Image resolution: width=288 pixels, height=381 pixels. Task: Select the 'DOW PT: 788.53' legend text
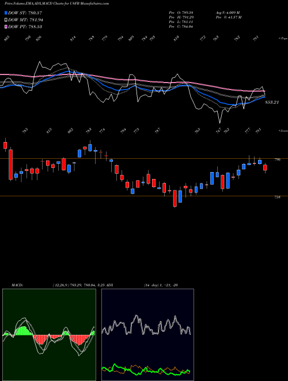pos(25,27)
